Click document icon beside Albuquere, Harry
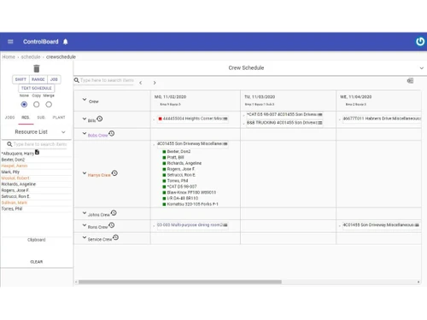This screenshot has width=427, height=320. [x=37, y=153]
